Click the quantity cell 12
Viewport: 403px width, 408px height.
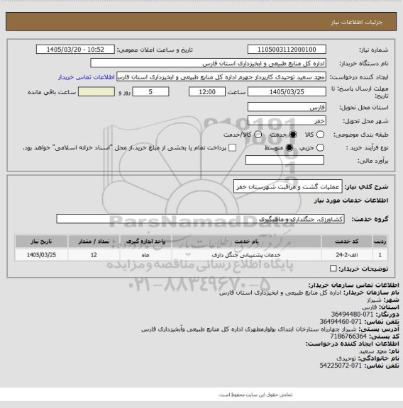click(94, 255)
